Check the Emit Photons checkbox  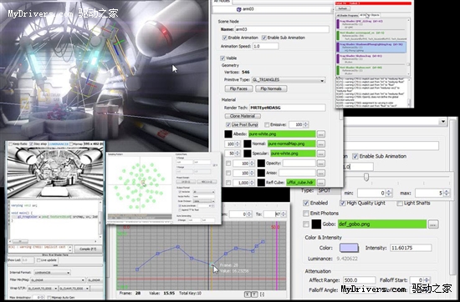(306, 214)
